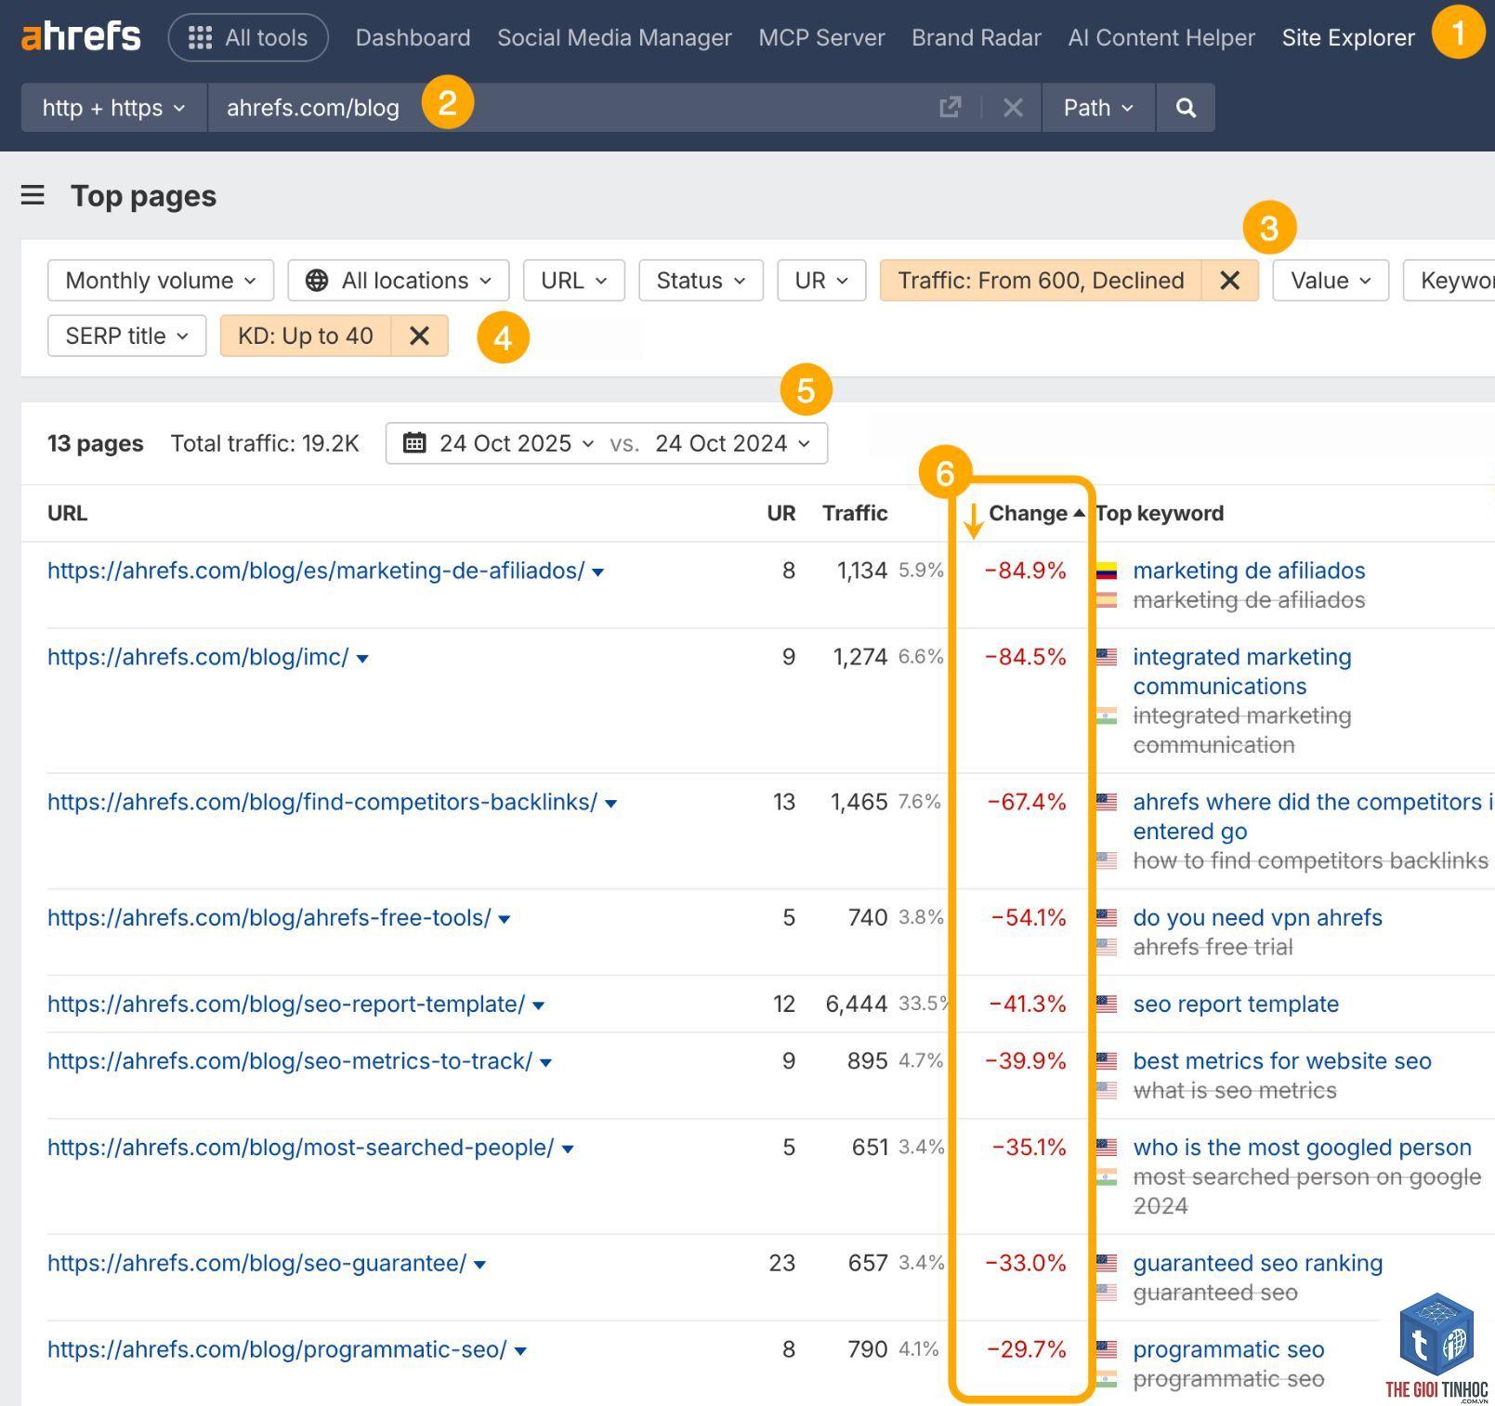Open the /blog/imc/ URL link
Screen dimensions: 1495x1406
pyautogui.click(x=198, y=657)
